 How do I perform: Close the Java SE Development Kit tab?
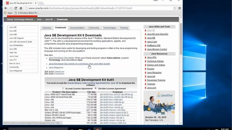point(36,3)
